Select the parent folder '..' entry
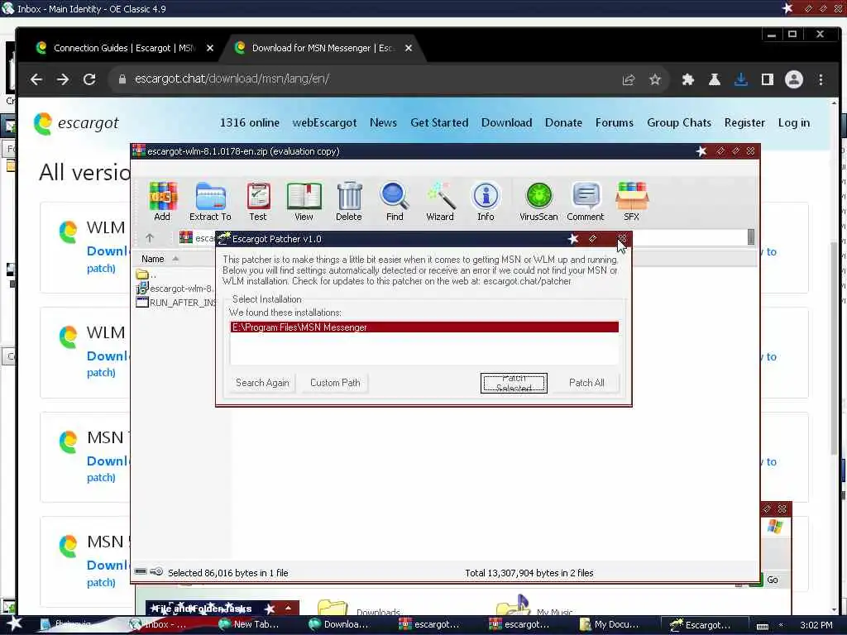Image resolution: width=847 pixels, height=635 pixels. click(x=147, y=275)
